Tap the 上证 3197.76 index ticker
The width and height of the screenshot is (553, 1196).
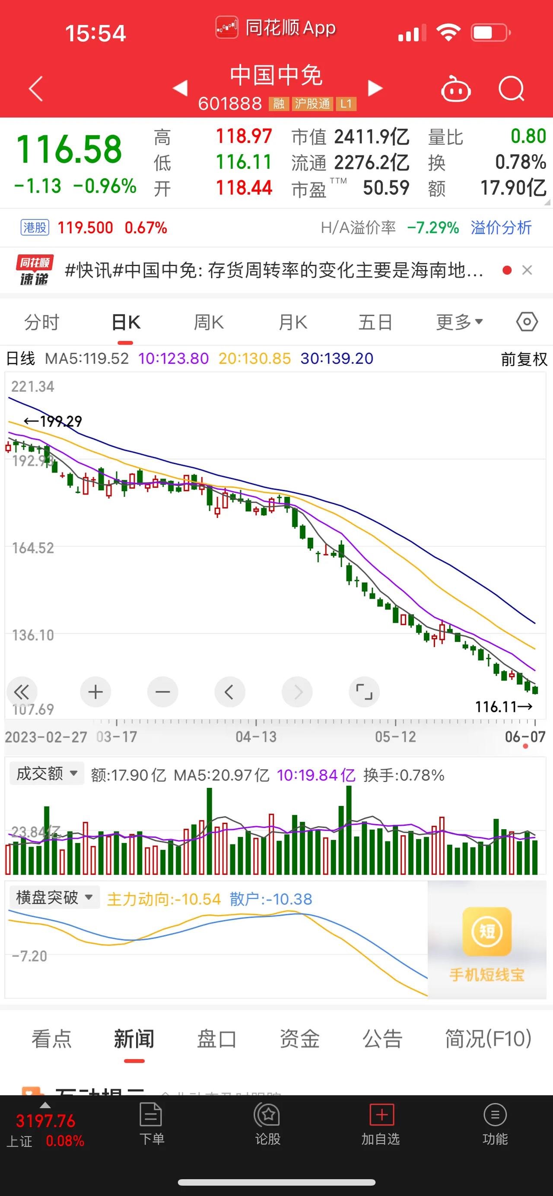coord(45,1130)
